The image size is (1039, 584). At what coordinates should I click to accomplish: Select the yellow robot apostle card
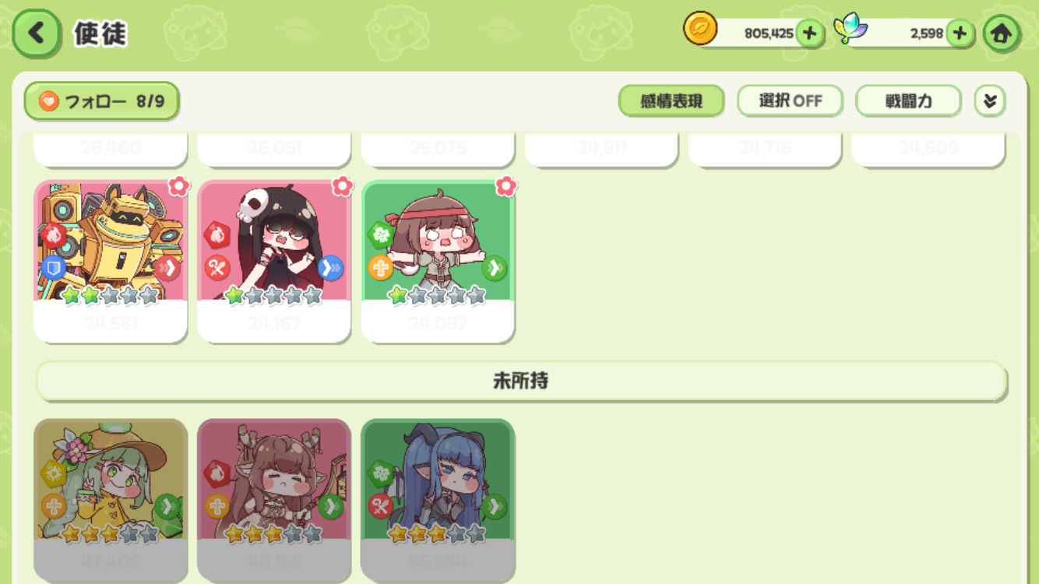[x=111, y=262]
